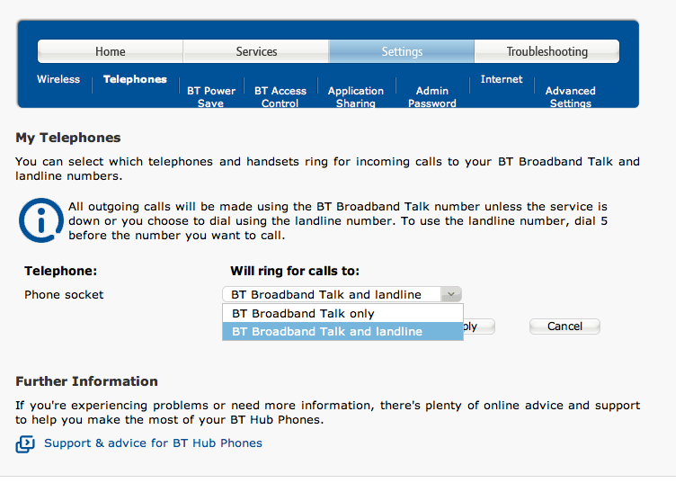Viewport: 693px width, 492px height.
Task: Click the external link icon beside Support link
Action: [x=25, y=443]
